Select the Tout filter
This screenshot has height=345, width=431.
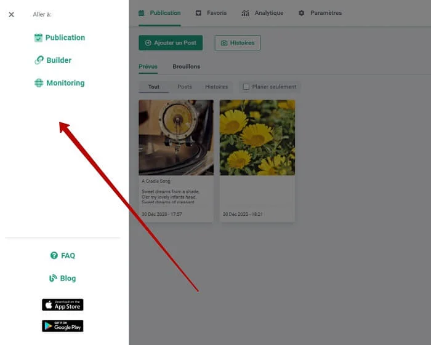pos(154,87)
